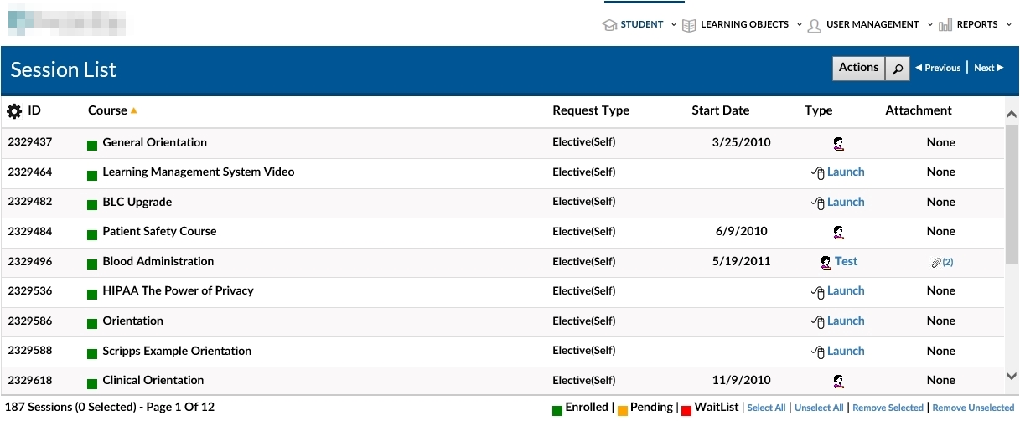Click the magnifier search icon button
Screen dimensions: 1020x421
pyautogui.click(x=897, y=69)
